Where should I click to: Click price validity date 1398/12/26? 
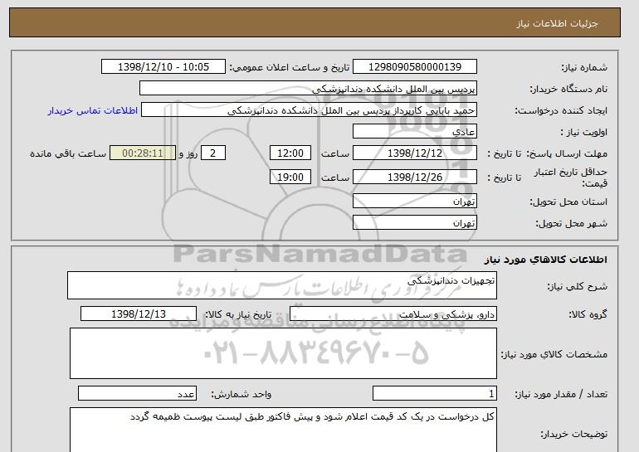click(415, 177)
